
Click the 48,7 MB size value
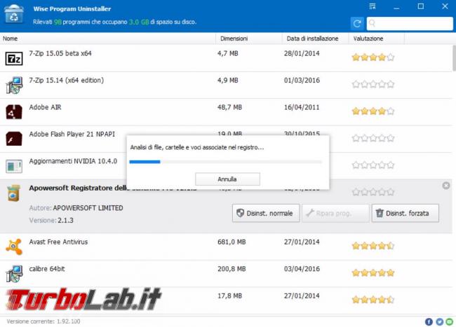229,107
